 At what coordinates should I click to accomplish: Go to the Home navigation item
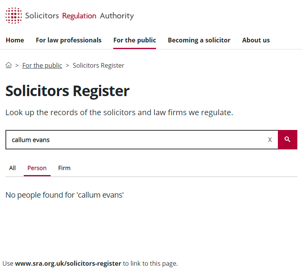(x=15, y=40)
